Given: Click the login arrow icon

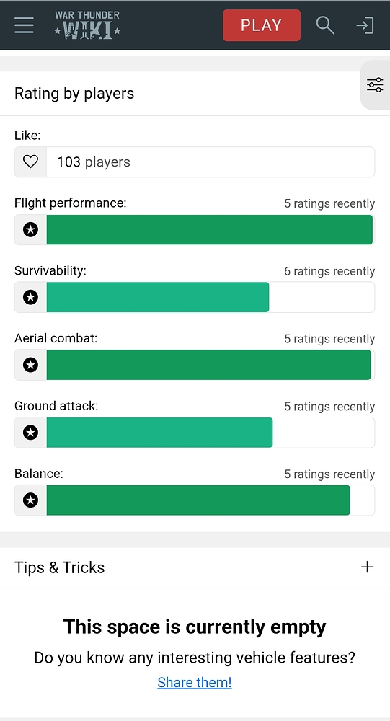Looking at the screenshot, I should click(365, 25).
